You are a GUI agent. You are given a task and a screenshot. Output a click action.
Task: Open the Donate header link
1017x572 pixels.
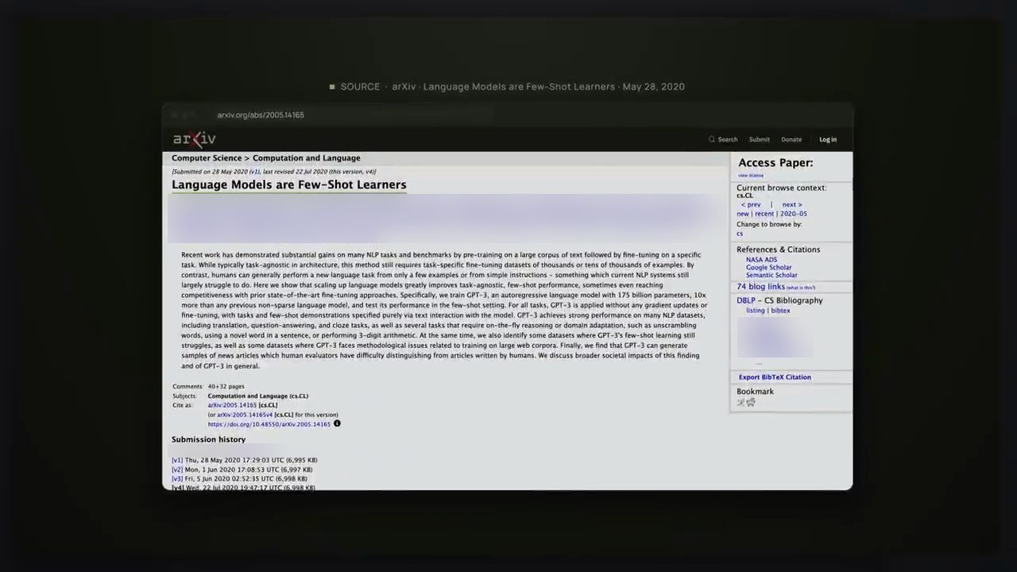[x=791, y=139]
